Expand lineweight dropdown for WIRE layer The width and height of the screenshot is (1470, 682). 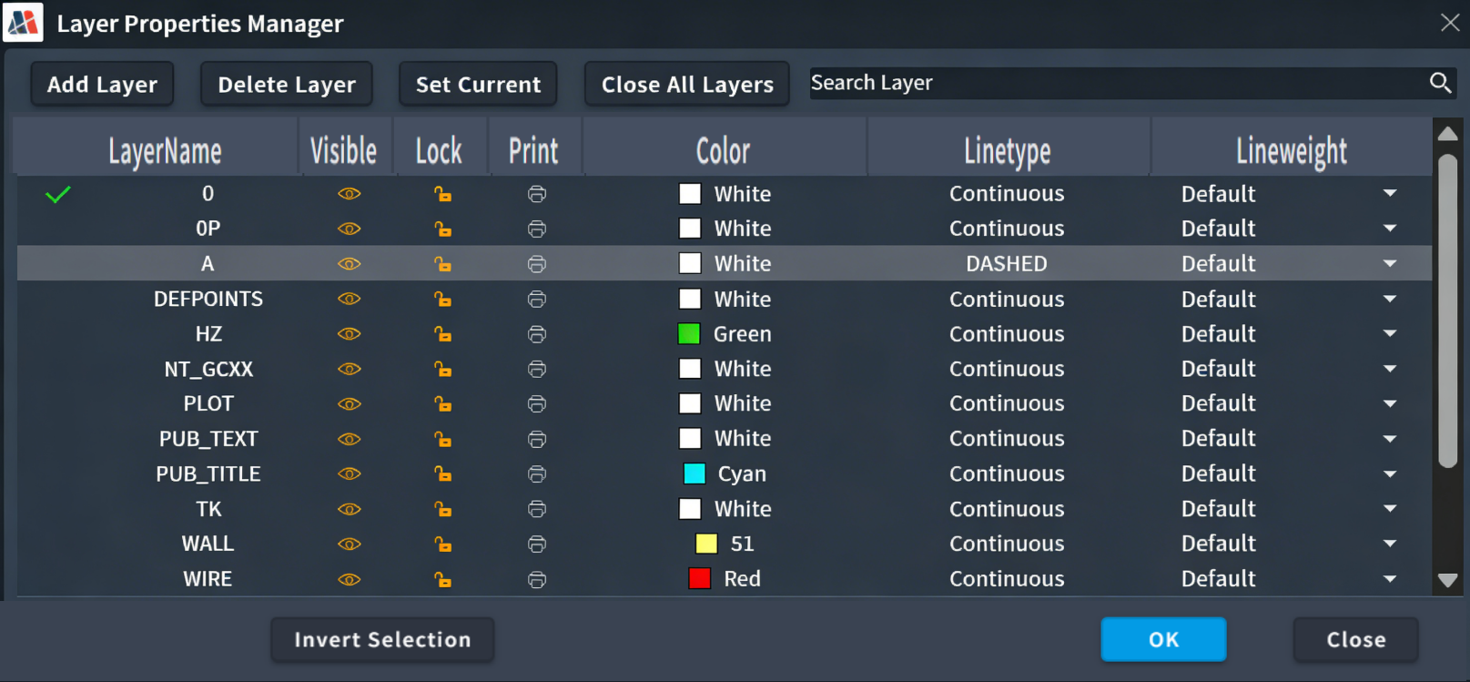click(1389, 579)
